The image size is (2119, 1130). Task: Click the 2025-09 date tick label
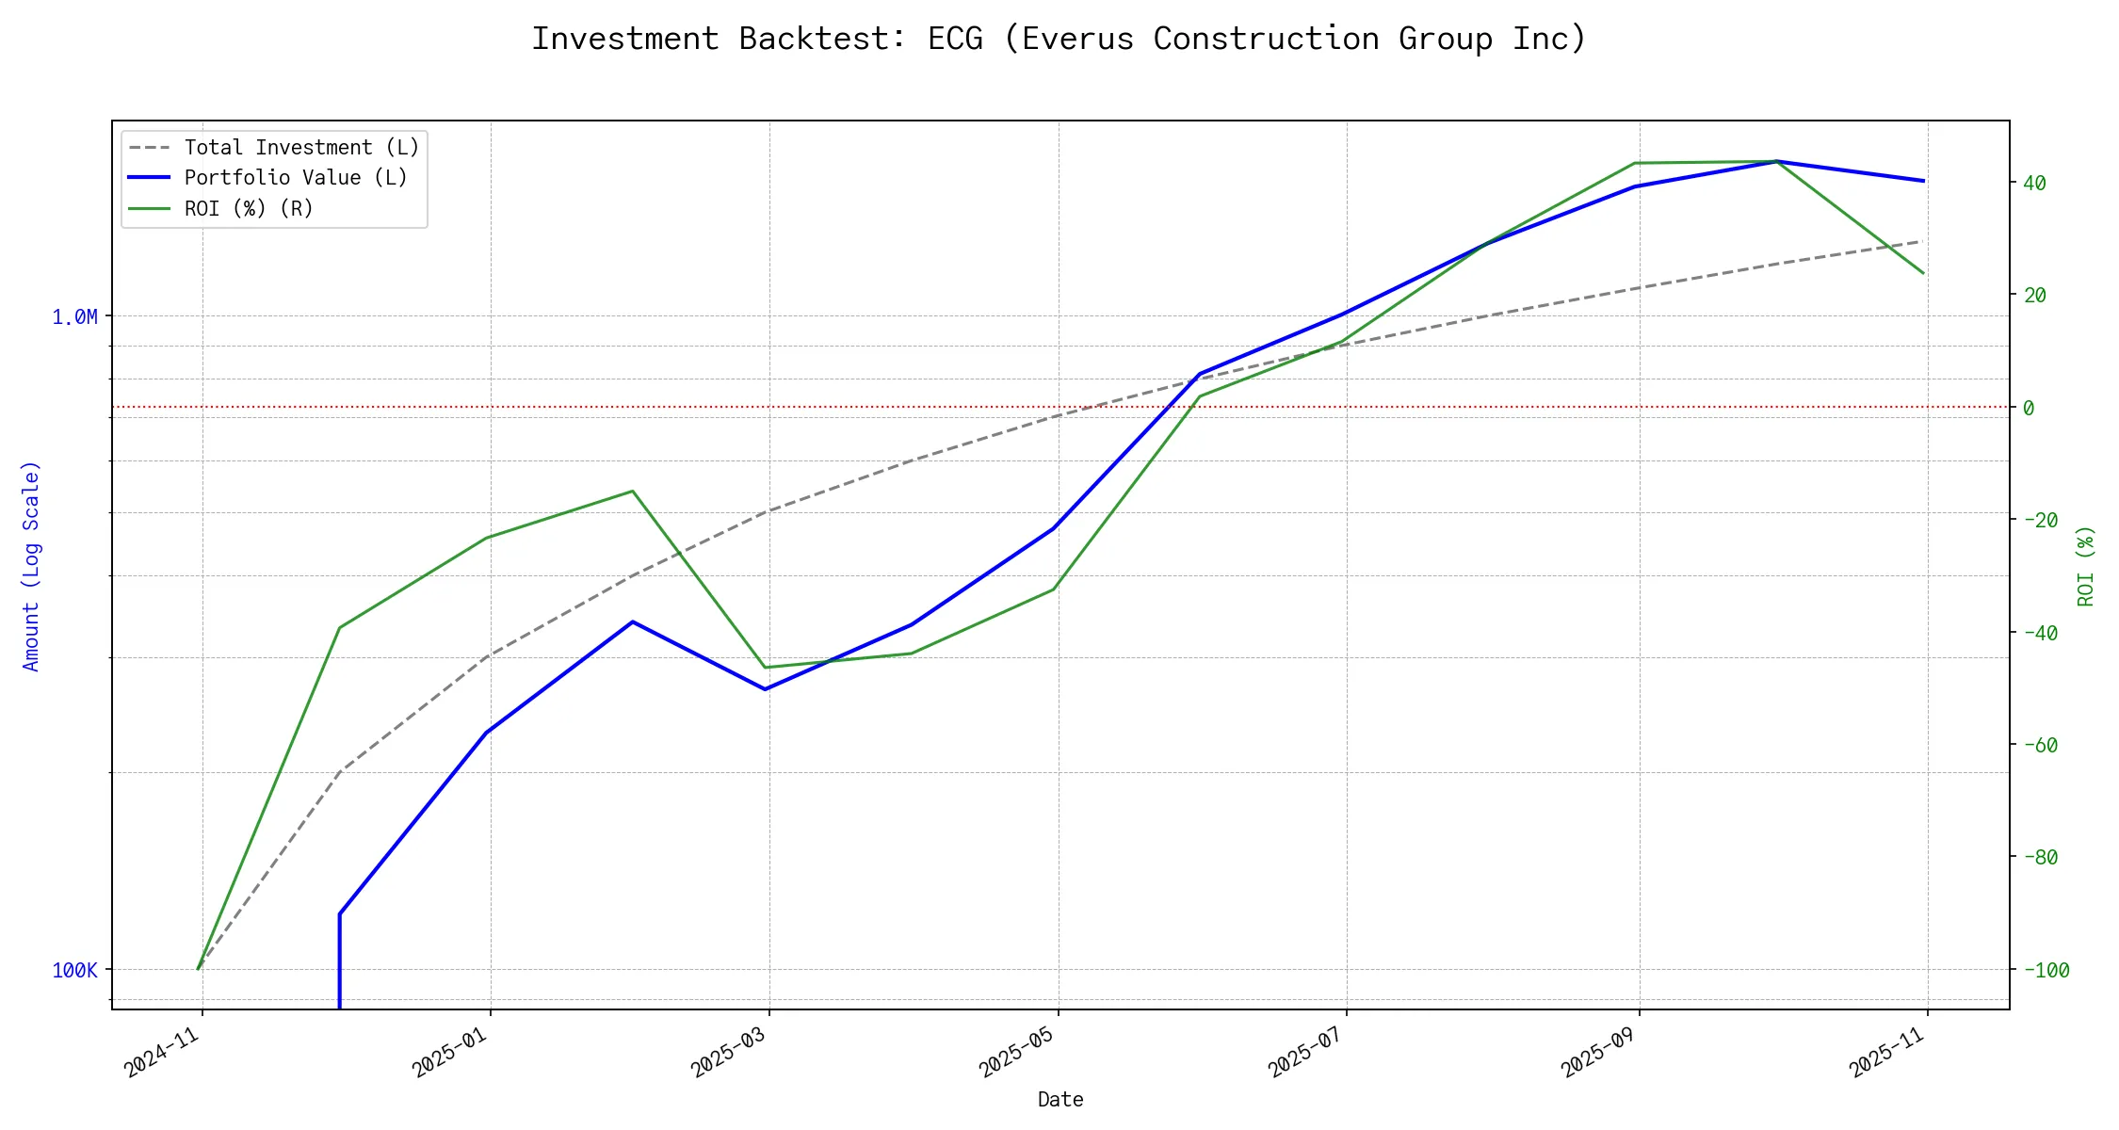click(1599, 1053)
